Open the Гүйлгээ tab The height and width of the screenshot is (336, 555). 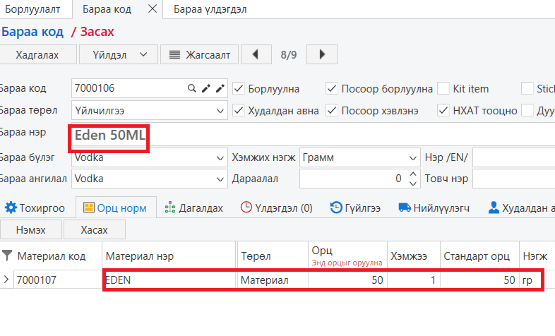point(355,208)
